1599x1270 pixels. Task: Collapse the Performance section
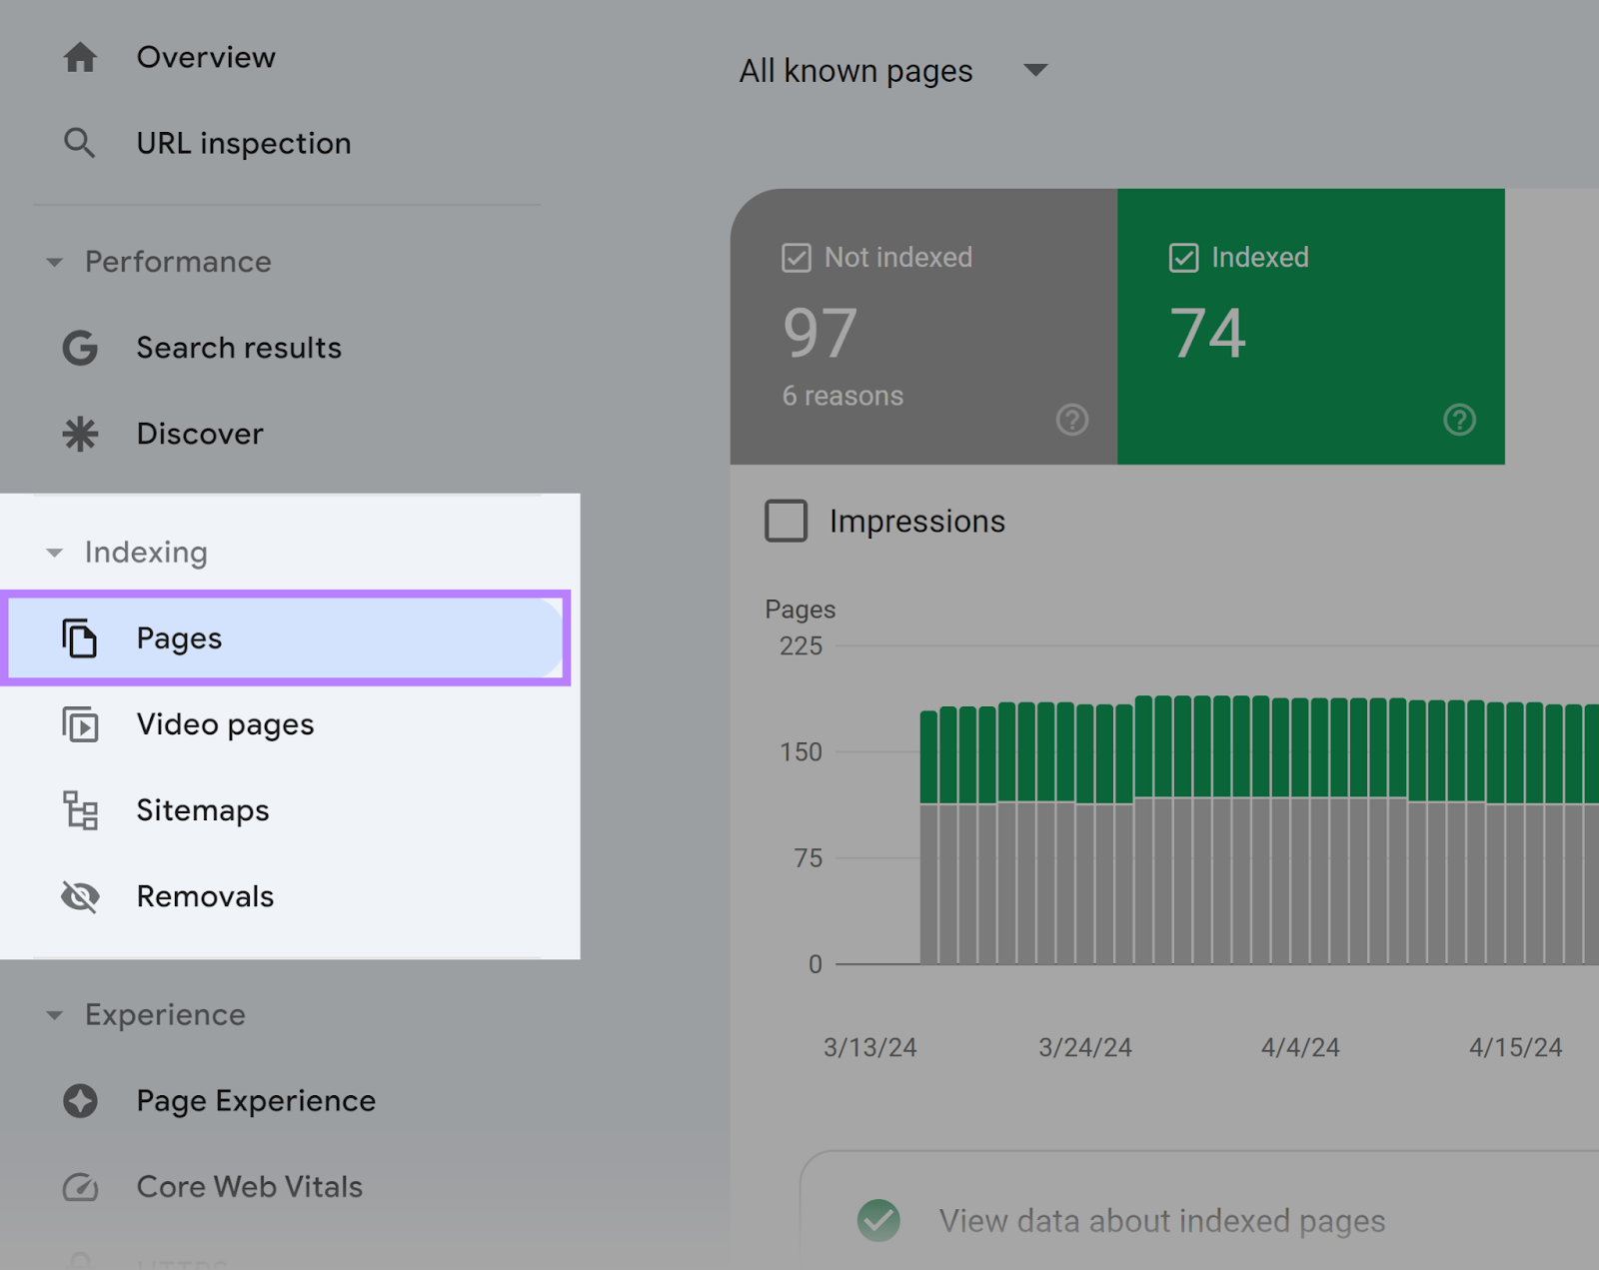(x=55, y=262)
